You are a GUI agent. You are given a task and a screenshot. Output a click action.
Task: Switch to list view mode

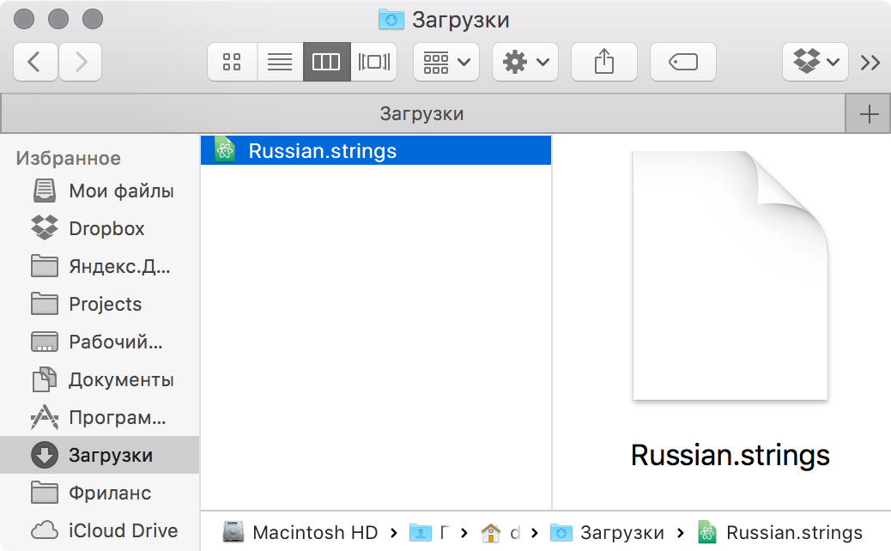[x=280, y=62]
